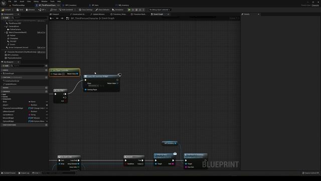The image size is (321, 181).
Task: Open the File menu
Action: pos(10,1)
